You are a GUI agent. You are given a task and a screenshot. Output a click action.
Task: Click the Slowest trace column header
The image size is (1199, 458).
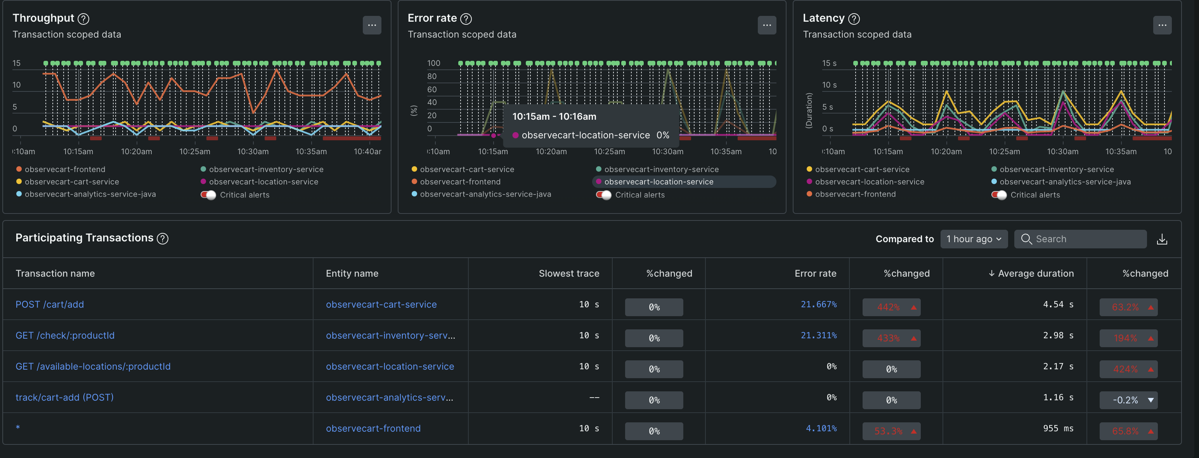pyautogui.click(x=568, y=274)
